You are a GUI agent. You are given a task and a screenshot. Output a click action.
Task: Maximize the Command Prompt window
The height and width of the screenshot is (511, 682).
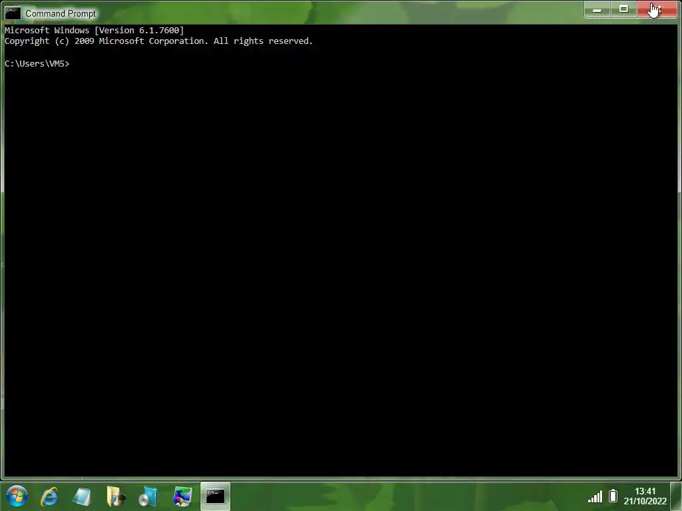click(623, 9)
